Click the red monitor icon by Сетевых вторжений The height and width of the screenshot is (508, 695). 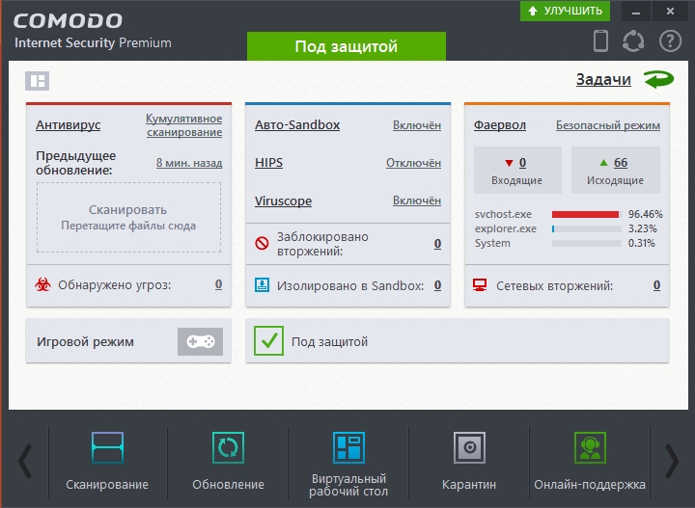point(480,285)
